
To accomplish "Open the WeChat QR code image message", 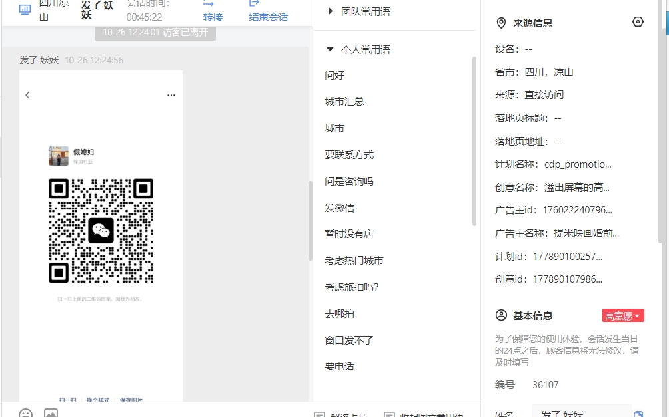I will pos(101,236).
